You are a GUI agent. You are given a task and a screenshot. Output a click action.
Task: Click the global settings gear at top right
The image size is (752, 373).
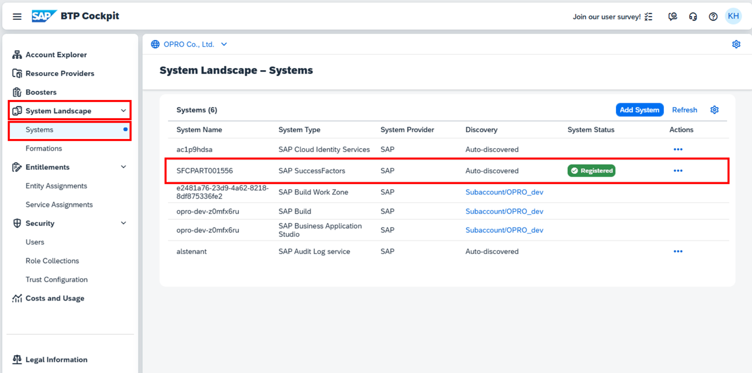(736, 44)
